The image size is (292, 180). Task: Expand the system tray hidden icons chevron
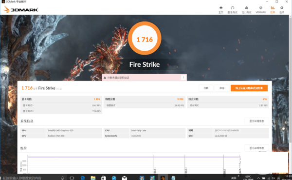coord(258,178)
